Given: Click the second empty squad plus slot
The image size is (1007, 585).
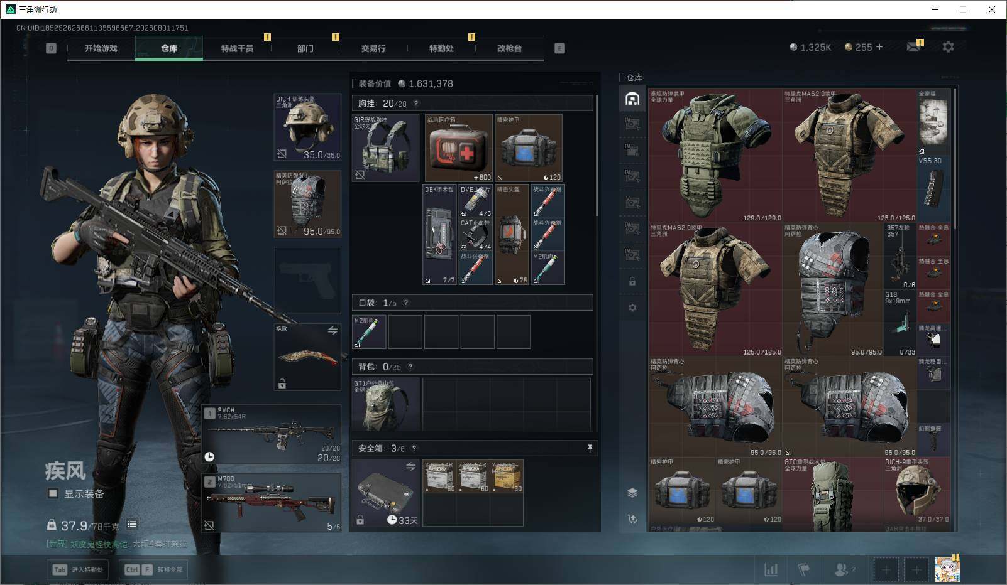Looking at the screenshot, I should [x=916, y=570].
